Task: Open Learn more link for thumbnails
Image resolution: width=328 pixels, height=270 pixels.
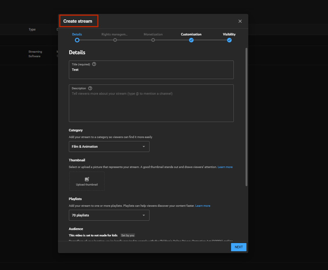Action: (225, 167)
